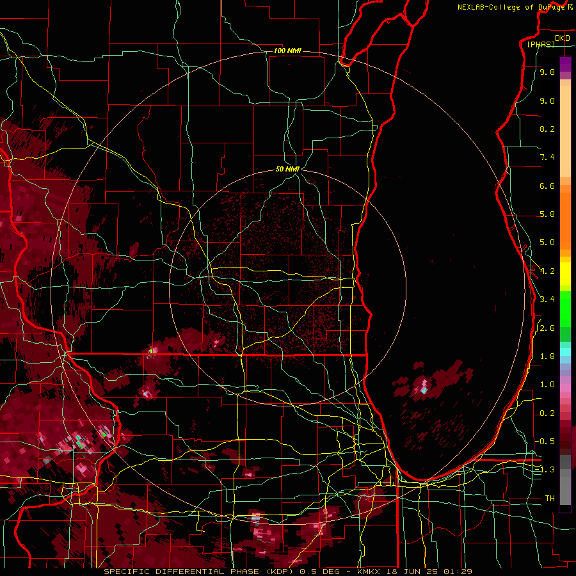Click the 2.6 legend value
Viewport: 576px width, 576px height.
pos(547,328)
